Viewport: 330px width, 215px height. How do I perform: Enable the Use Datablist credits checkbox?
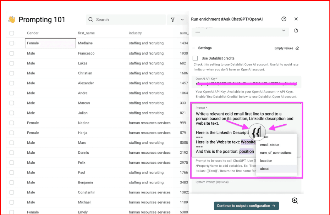pyautogui.click(x=195, y=58)
